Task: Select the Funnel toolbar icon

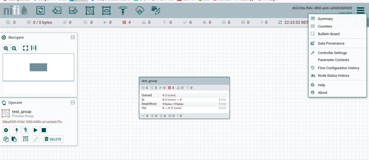Action: pyautogui.click(x=123, y=11)
